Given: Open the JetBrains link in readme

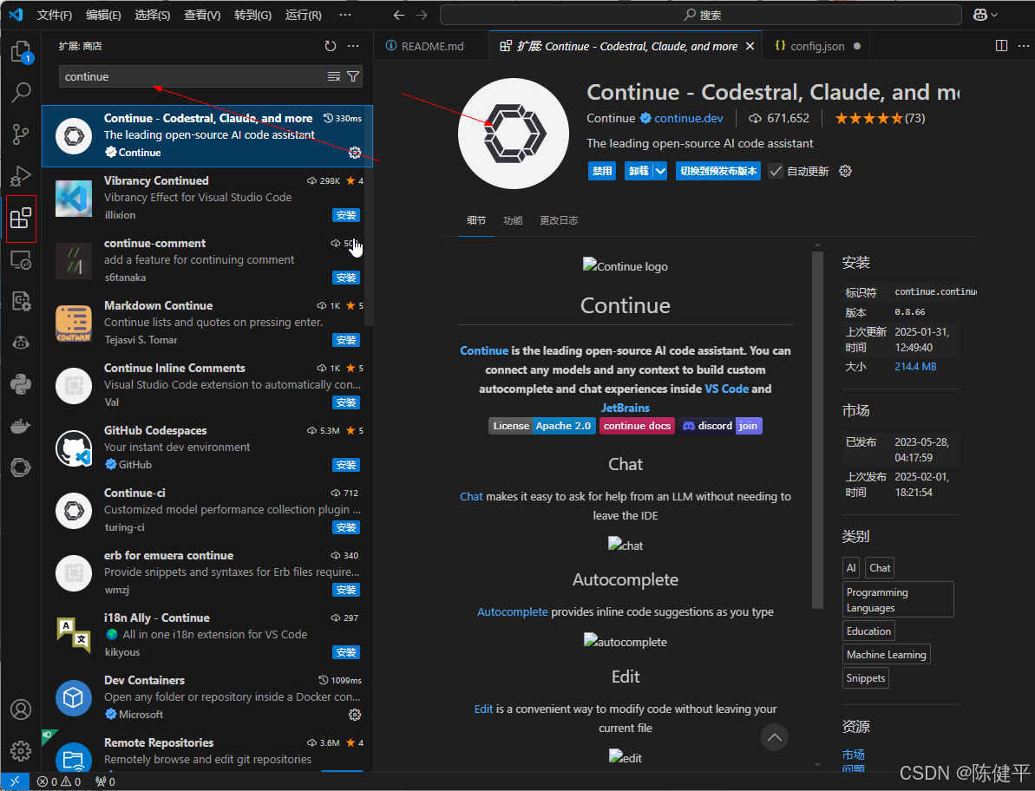Looking at the screenshot, I should (x=625, y=408).
